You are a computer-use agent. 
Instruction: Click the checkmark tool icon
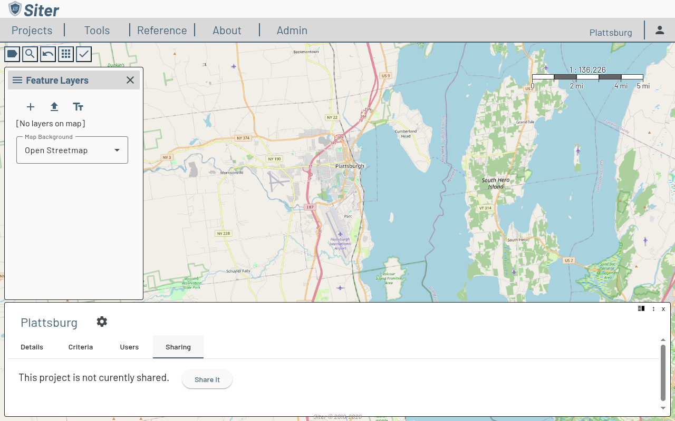[x=84, y=54]
